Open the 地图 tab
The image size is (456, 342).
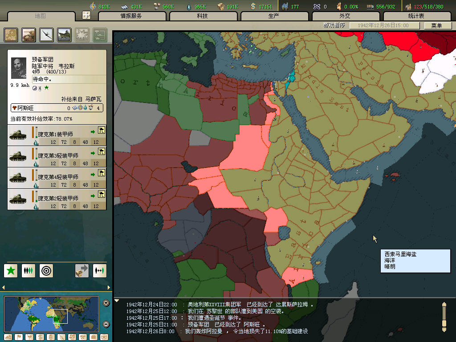click(41, 16)
